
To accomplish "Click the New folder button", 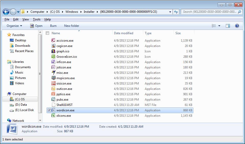I will [x=72, y=26].
